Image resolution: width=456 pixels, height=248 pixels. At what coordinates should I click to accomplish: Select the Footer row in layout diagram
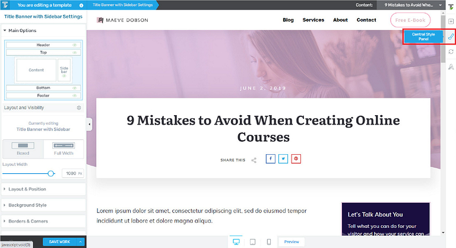coord(43,96)
